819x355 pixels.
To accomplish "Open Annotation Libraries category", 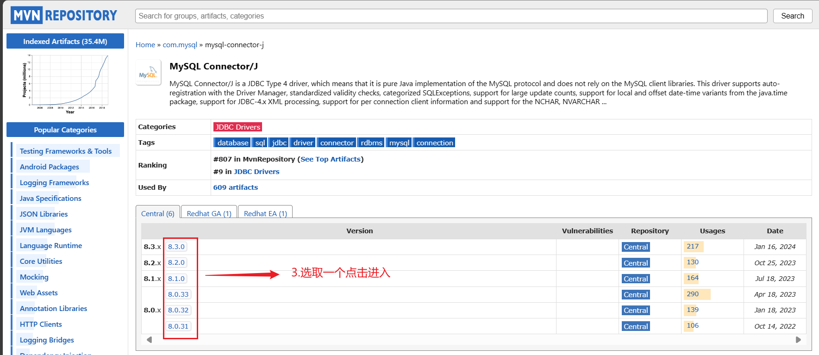I will click(53, 309).
